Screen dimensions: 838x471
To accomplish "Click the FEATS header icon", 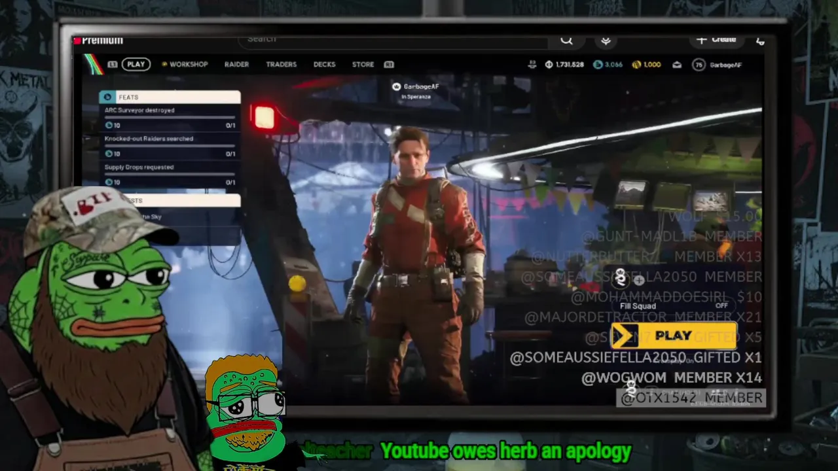I will (x=108, y=97).
